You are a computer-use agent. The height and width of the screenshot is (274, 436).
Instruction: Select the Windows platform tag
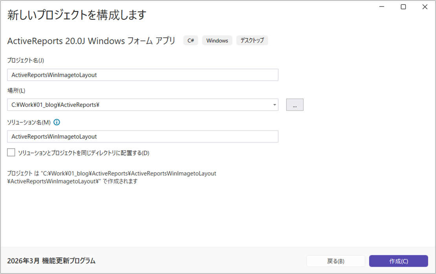pyautogui.click(x=217, y=40)
